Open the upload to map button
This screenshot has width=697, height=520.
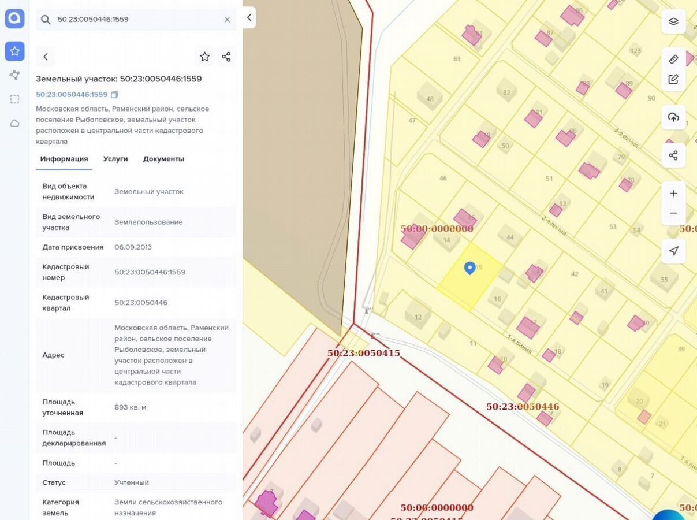pyautogui.click(x=673, y=117)
